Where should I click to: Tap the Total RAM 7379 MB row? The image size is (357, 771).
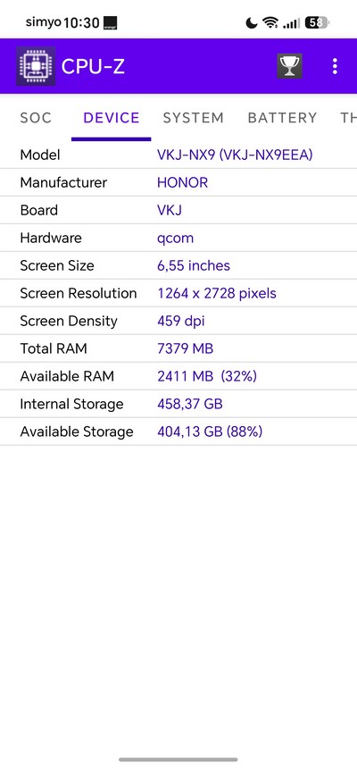178,348
